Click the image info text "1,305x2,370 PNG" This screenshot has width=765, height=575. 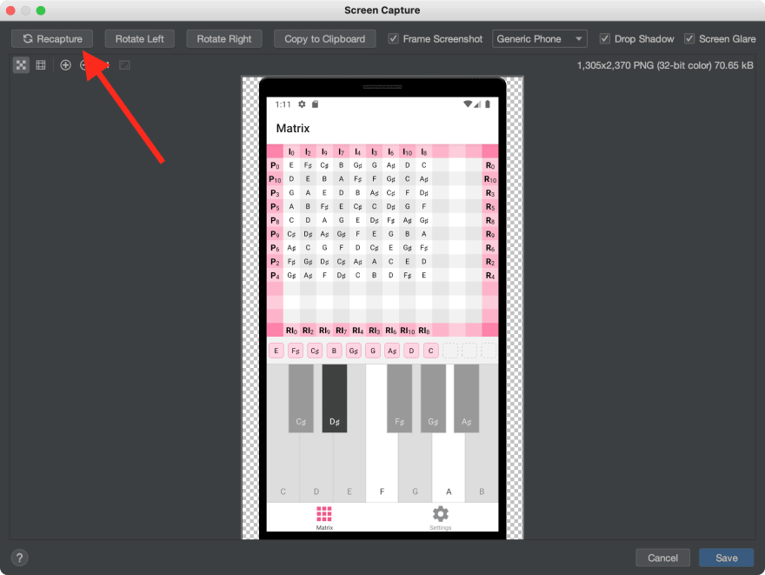[x=615, y=65]
